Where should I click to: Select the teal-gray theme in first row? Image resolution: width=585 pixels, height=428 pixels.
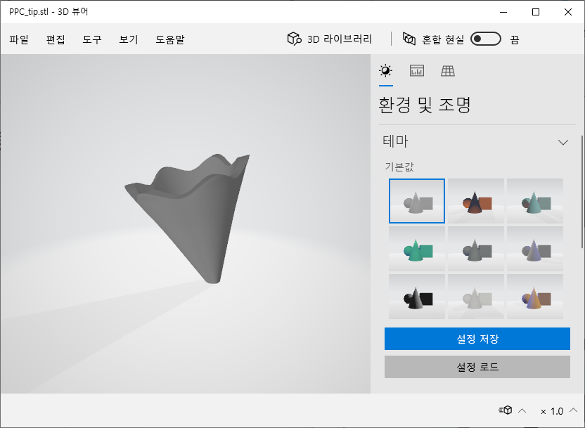point(534,201)
